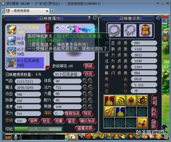Click the 查看资质 button

tap(85, 128)
